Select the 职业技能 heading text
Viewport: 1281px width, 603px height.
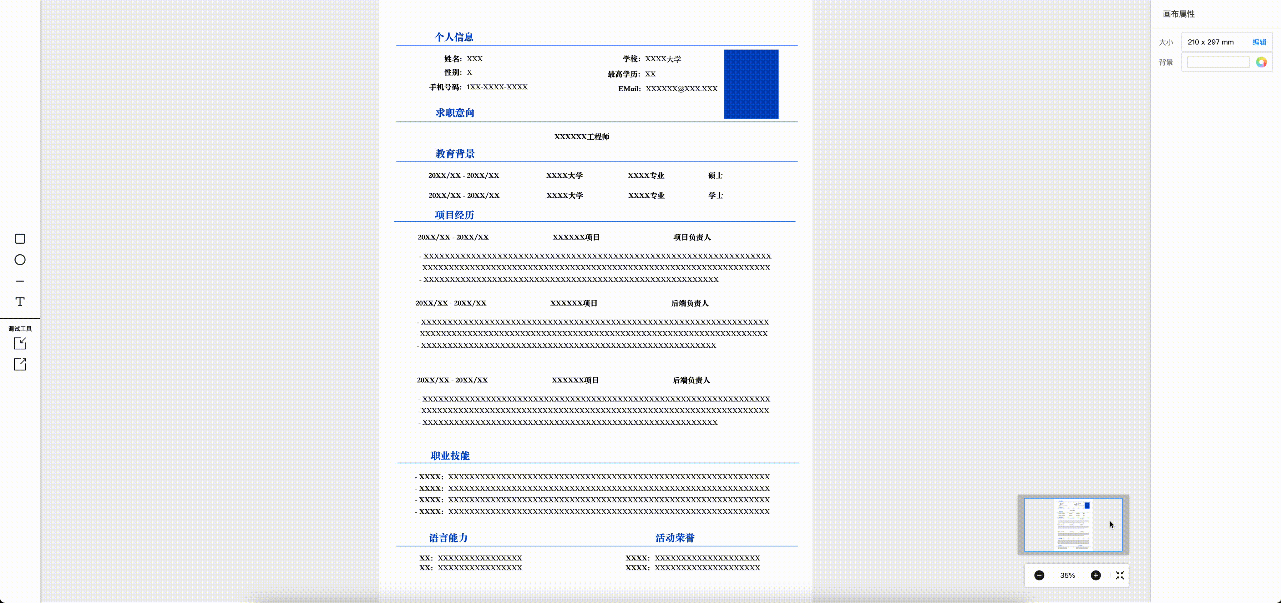coord(449,456)
